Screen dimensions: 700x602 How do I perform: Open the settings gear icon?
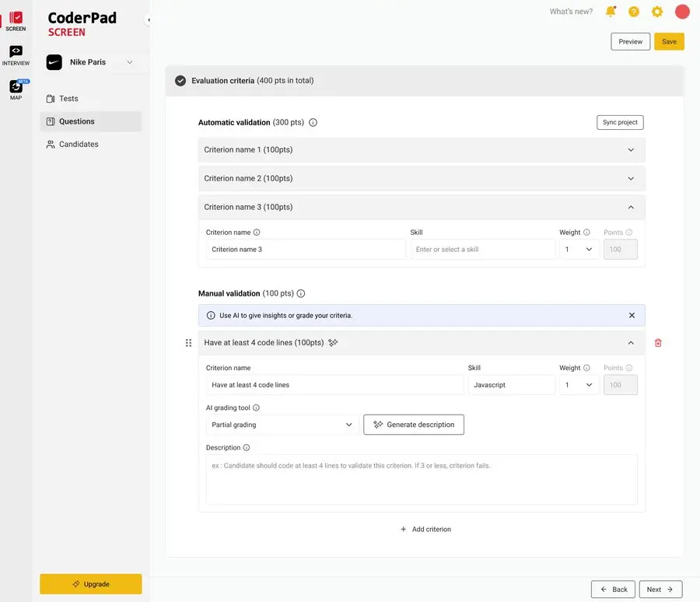pyautogui.click(x=657, y=12)
